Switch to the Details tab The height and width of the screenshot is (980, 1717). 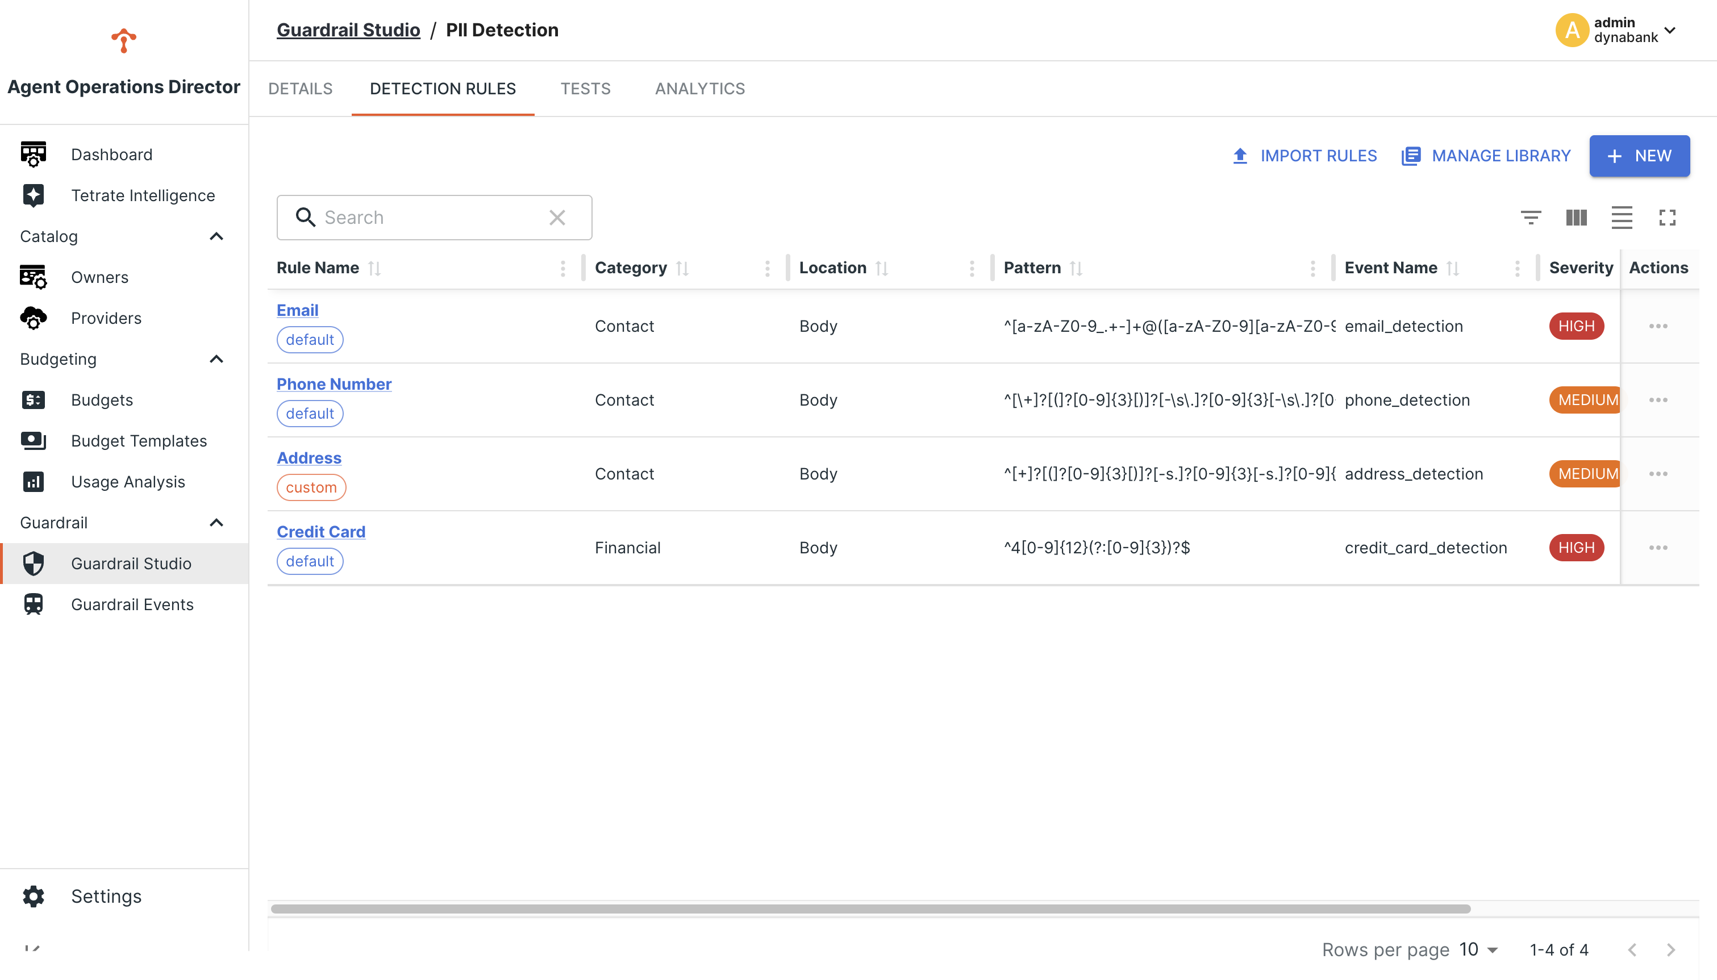coord(300,88)
